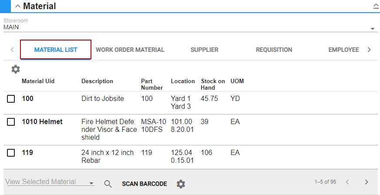The width and height of the screenshot is (380, 195).
Task: Sort by the Stock on Hand column header
Action: [x=212, y=84]
